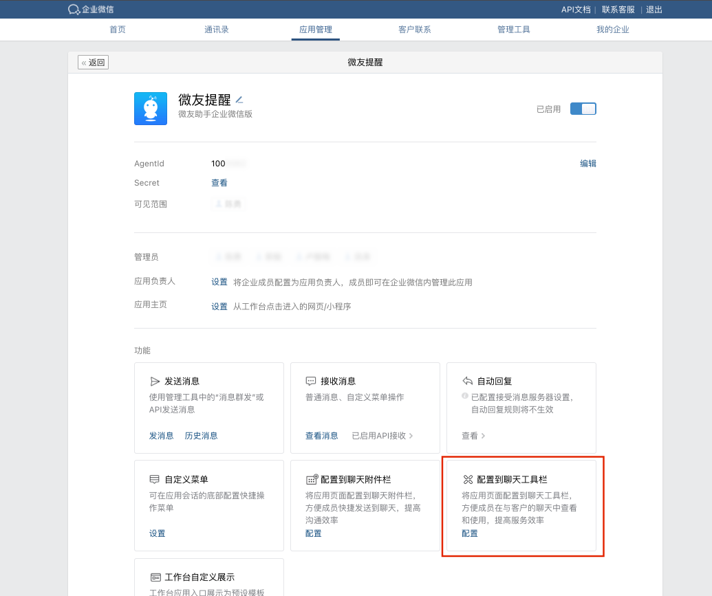Click the info icon in 自动回复 card

(x=464, y=396)
